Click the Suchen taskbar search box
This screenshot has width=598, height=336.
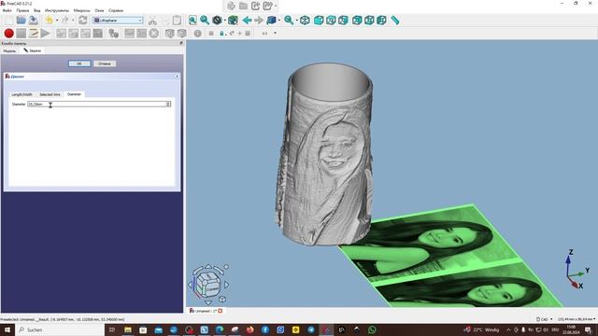pos(60,329)
